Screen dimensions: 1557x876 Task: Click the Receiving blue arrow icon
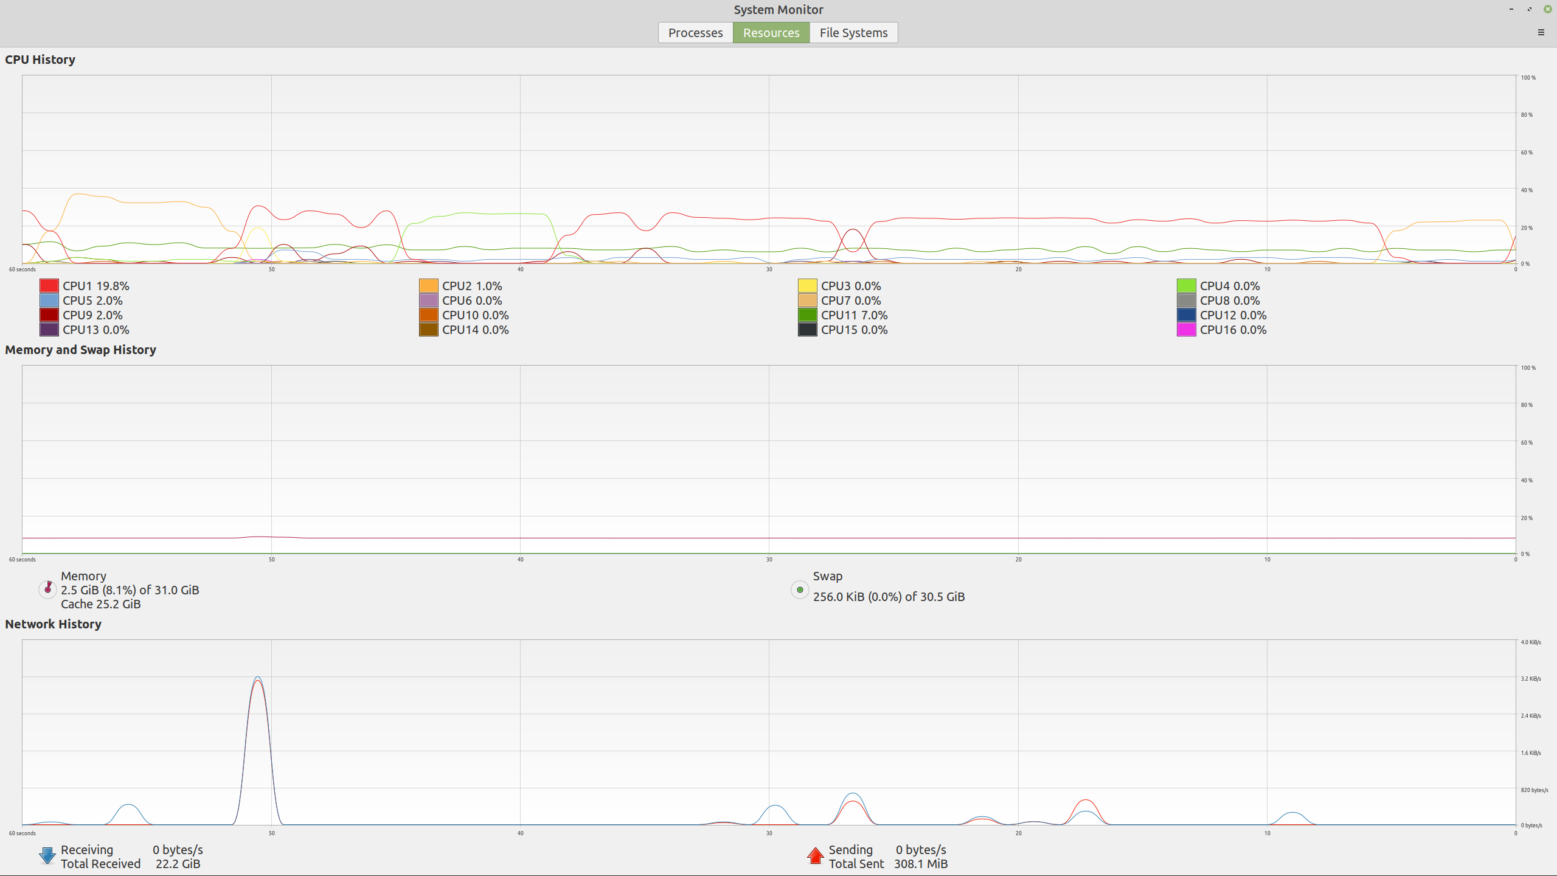coord(47,856)
